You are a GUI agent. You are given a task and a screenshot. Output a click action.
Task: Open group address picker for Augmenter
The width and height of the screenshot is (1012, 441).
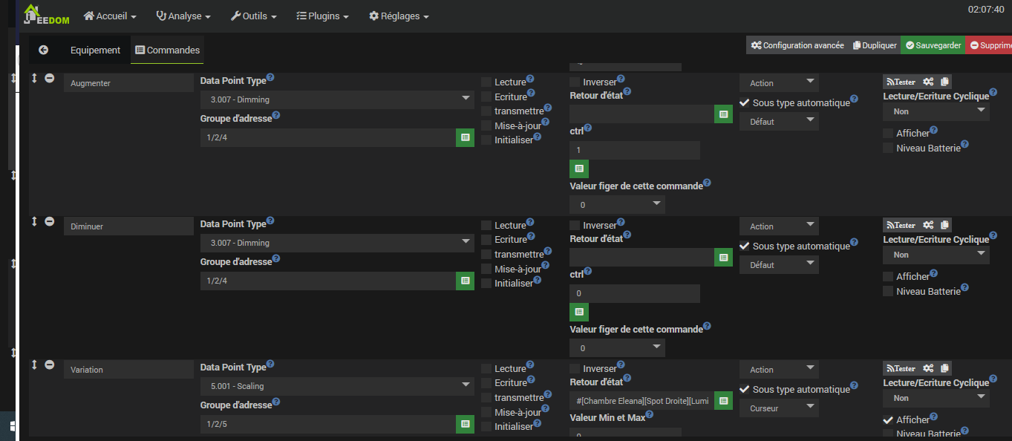465,137
